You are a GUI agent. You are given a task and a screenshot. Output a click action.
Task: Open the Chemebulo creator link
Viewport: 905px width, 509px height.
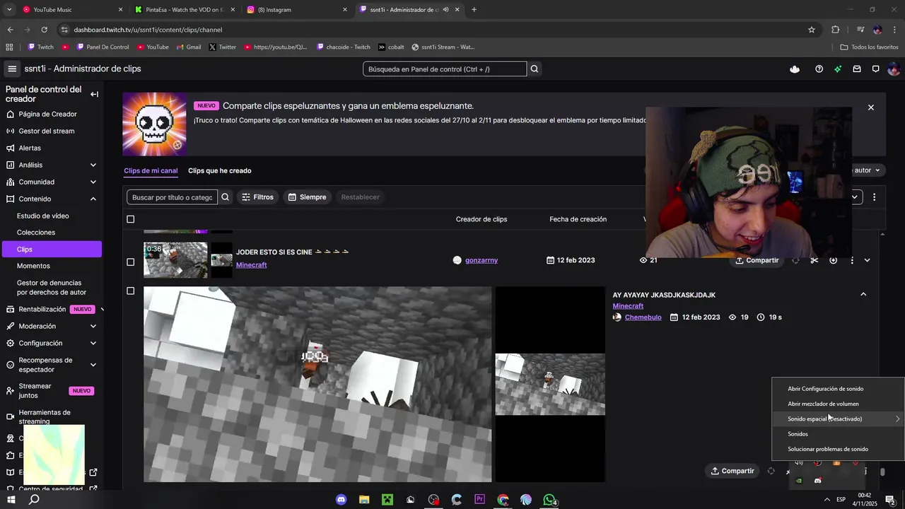pos(643,317)
